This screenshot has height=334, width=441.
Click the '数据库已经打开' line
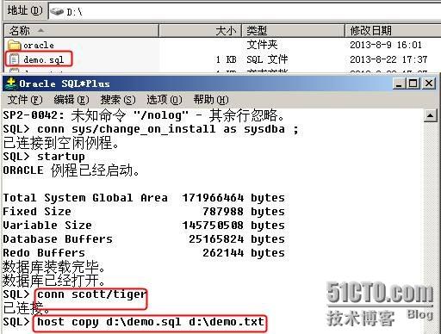tap(54, 281)
